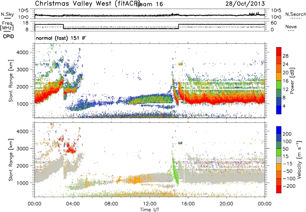Click the '200' Velocity colorbar value
This screenshot has width=306, height=212.
click(x=287, y=134)
